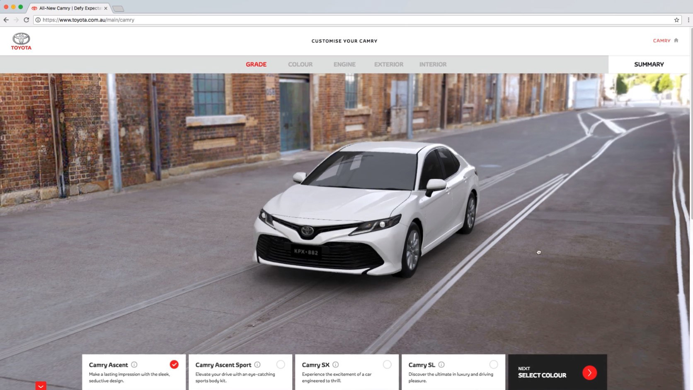Click the URL address bar field
This screenshot has width=693, height=390.
356,20
